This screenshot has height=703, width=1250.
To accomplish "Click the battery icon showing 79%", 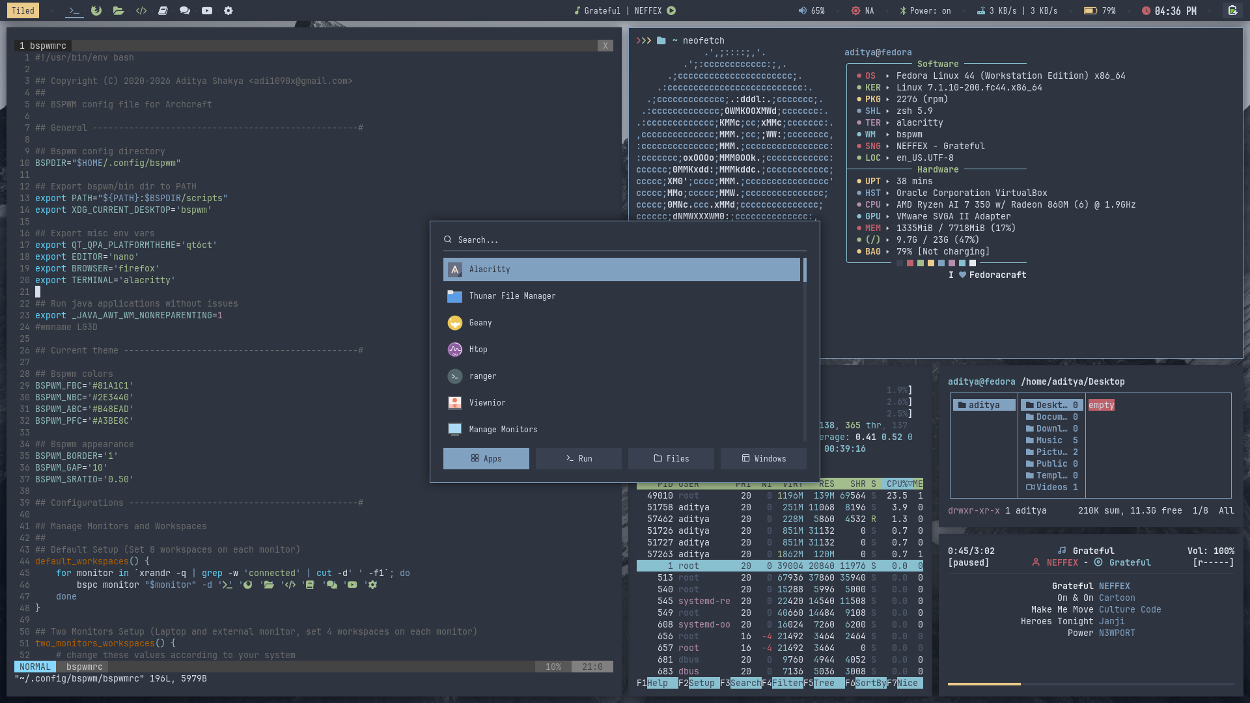I will pos(1090,10).
